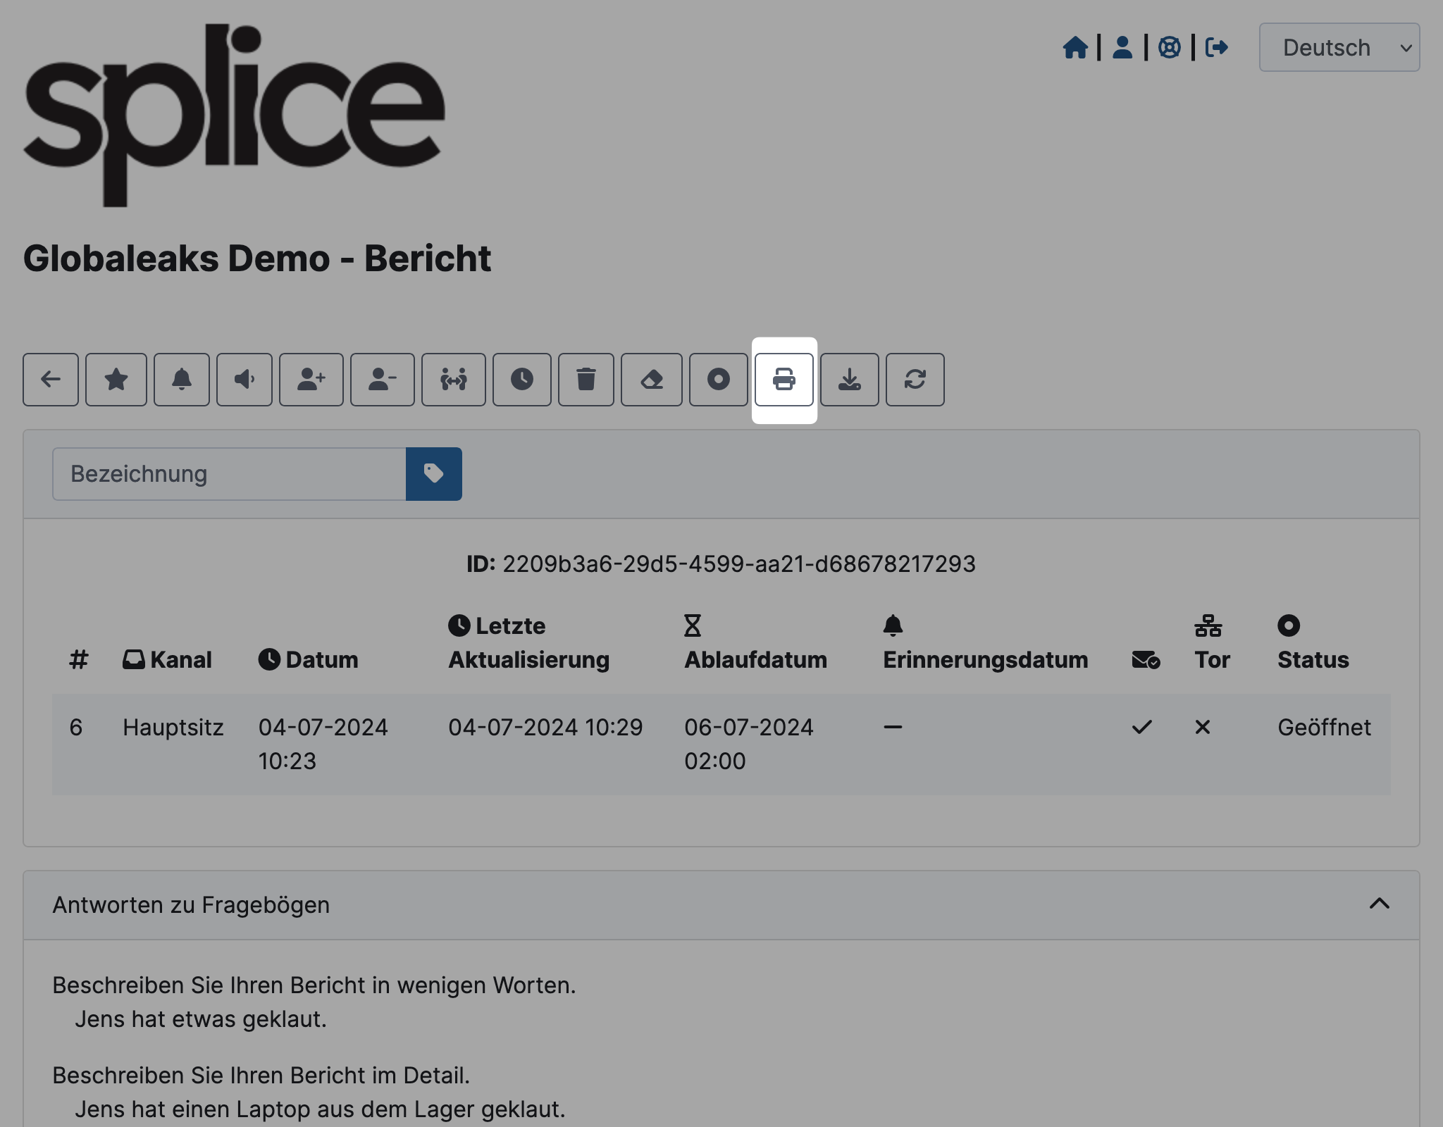The height and width of the screenshot is (1127, 1443).
Task: Click the download report icon
Action: pos(849,378)
